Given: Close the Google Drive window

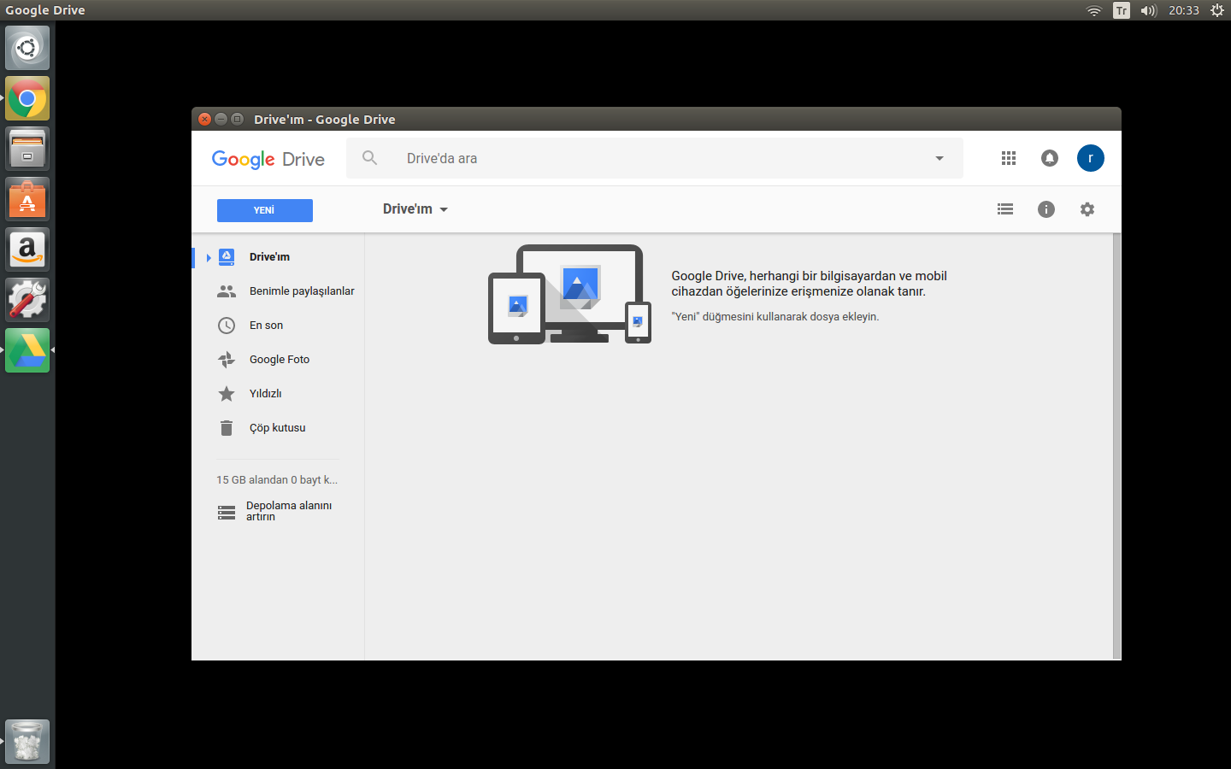Looking at the screenshot, I should (x=204, y=120).
